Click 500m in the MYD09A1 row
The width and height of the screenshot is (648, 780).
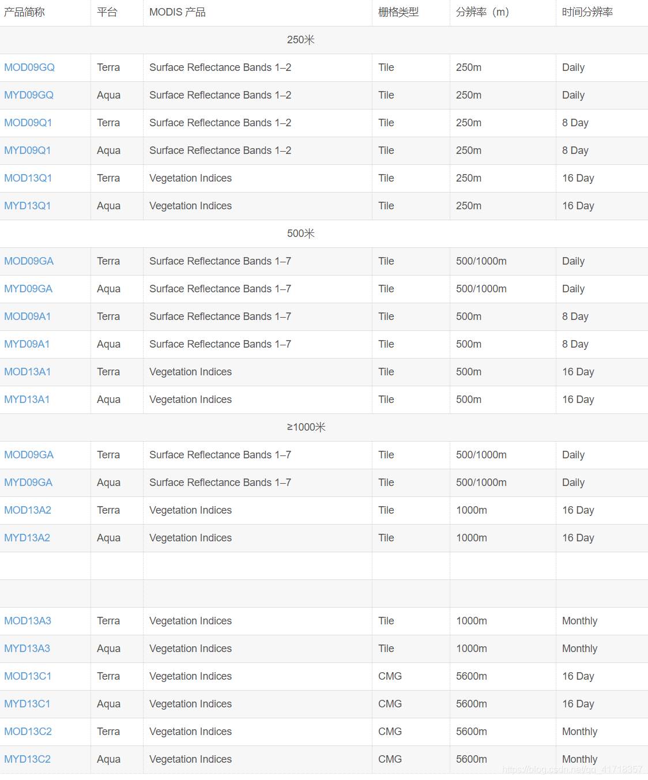coord(469,344)
